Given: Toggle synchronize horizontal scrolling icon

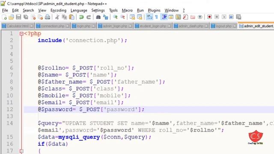Looking at the screenshot, I should click(140, 17).
